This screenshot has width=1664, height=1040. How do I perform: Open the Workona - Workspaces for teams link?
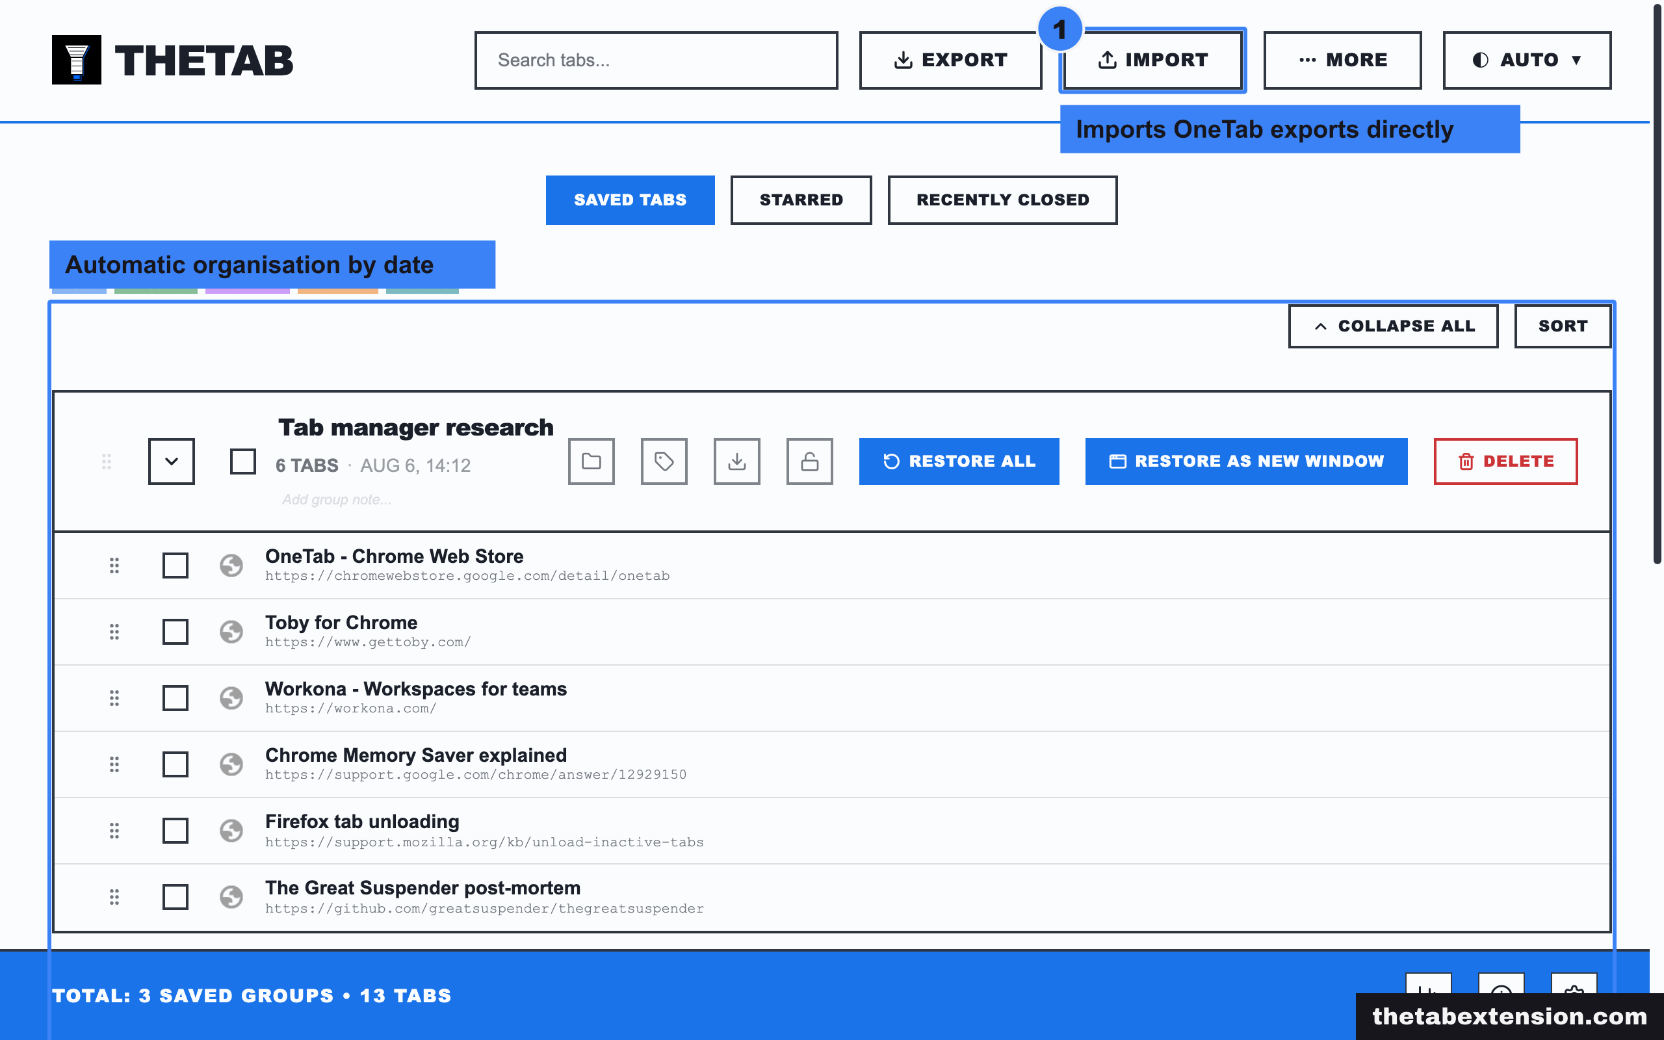(x=416, y=688)
